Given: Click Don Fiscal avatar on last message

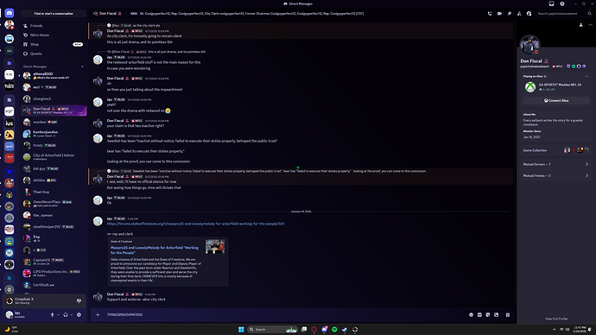Looking at the screenshot, I should tap(98, 297).
